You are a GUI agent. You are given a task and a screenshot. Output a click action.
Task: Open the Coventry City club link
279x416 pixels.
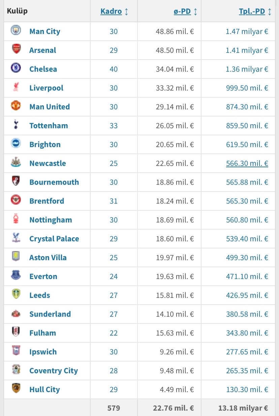pyautogui.click(x=54, y=371)
